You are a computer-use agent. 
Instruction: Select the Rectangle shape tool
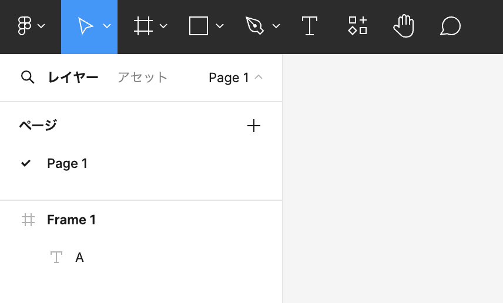click(199, 26)
